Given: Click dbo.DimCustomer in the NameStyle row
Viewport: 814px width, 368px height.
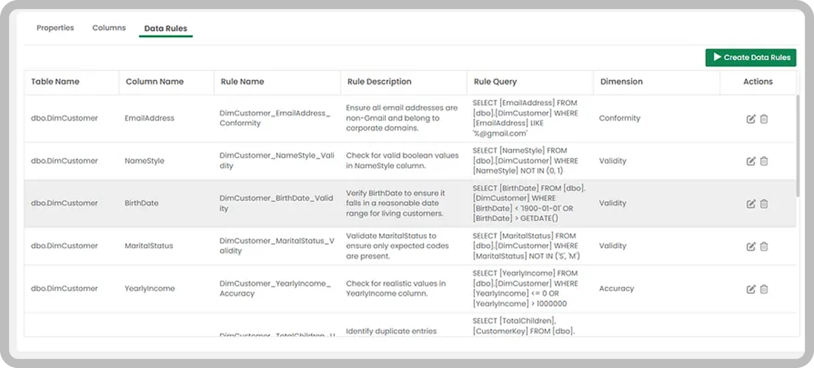Looking at the screenshot, I should tap(64, 161).
